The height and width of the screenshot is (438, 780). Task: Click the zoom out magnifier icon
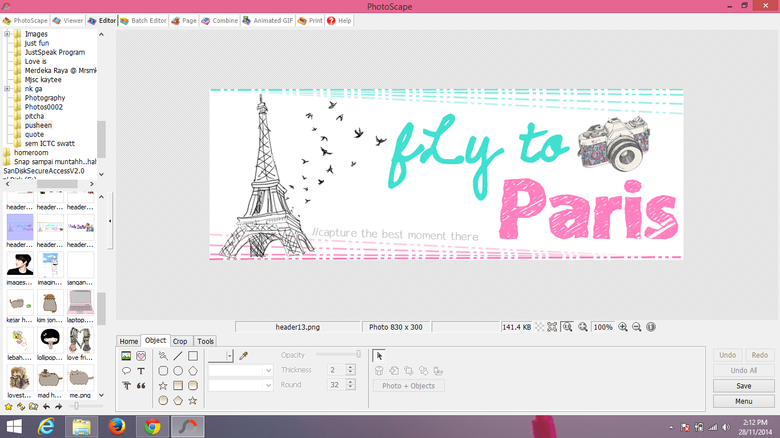[637, 327]
